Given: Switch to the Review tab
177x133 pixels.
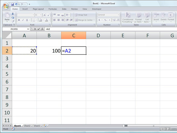Looking at the screenshot, I should pyautogui.click(x=74, y=9).
